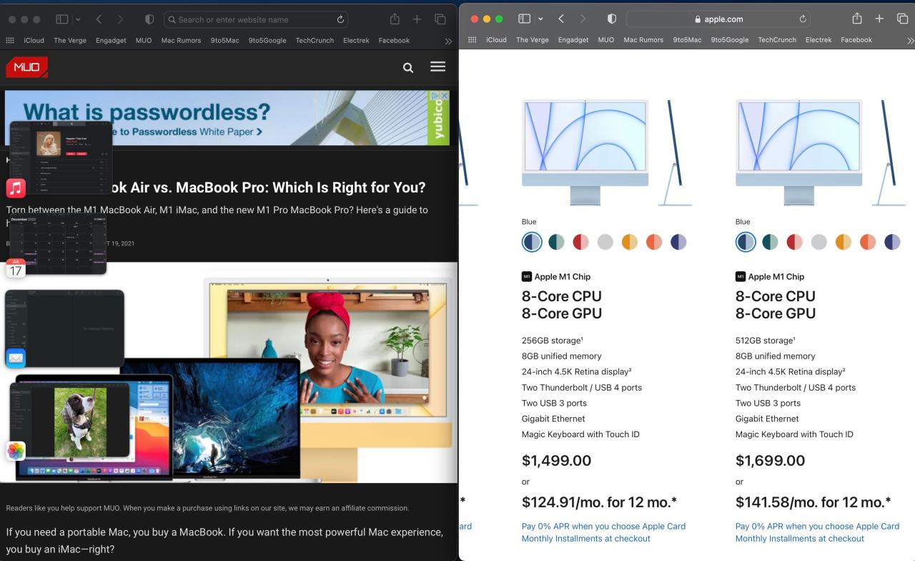Open TechCrunch bookmark in apple.com window
The width and height of the screenshot is (915, 561).
click(777, 39)
